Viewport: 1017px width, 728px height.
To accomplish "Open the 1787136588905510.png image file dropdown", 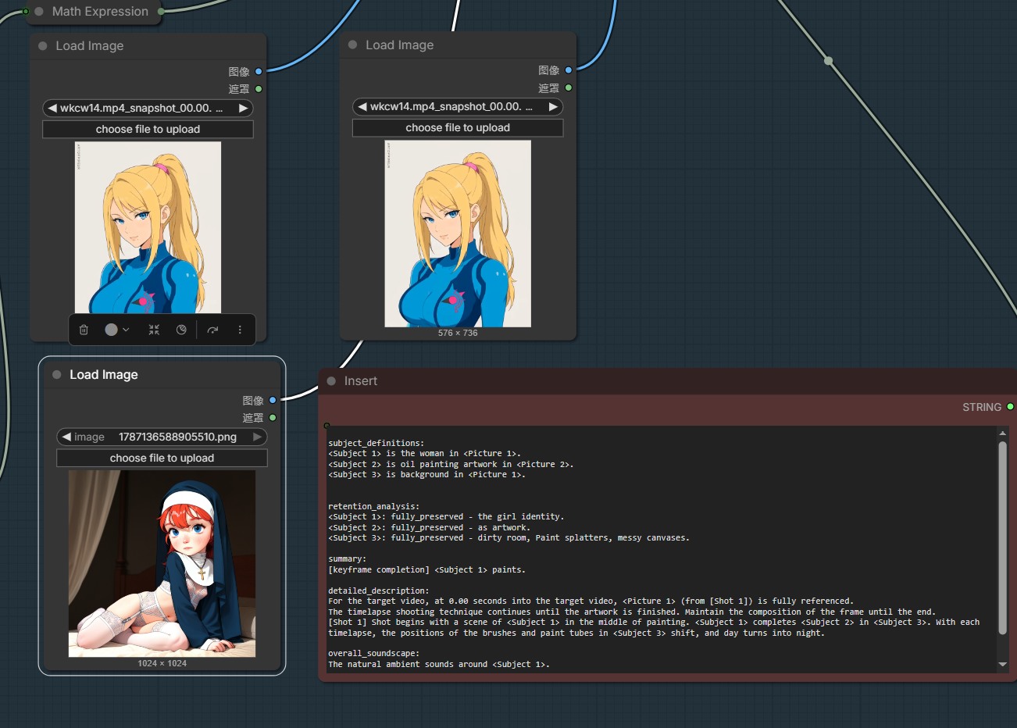I will click(162, 437).
